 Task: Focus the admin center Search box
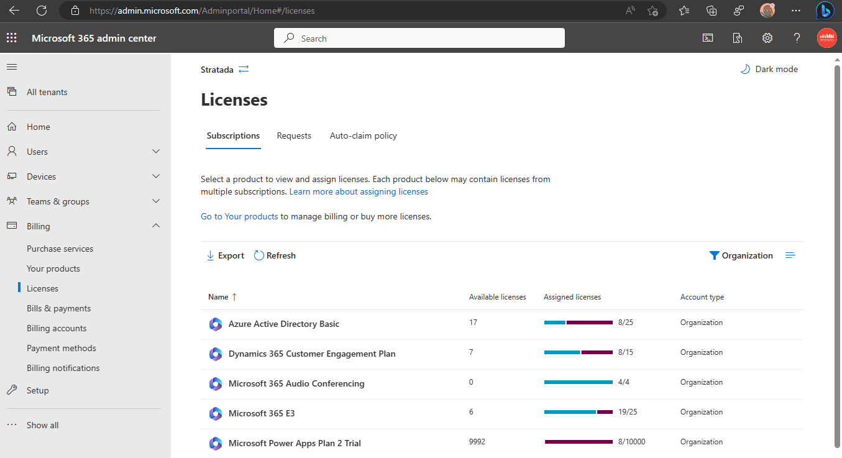[419, 38]
